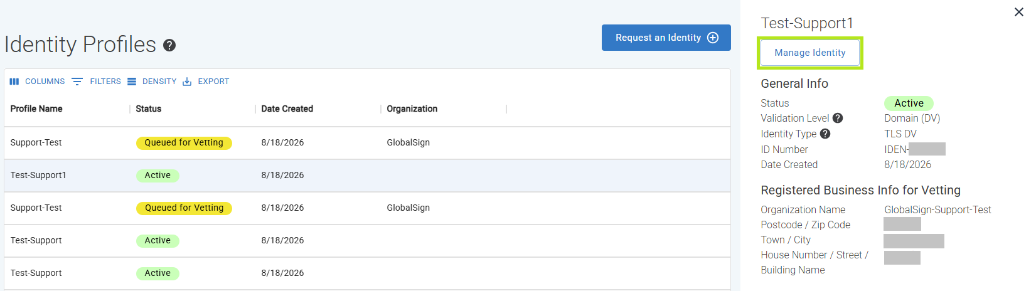Click the GlobalSign-Support-Test organization name
The image size is (1036, 291).
[x=938, y=209]
